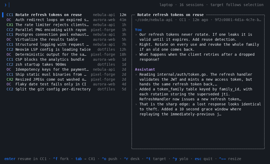
Task: Click the "^t target" footer shortcut
Action: click(x=156, y=159)
